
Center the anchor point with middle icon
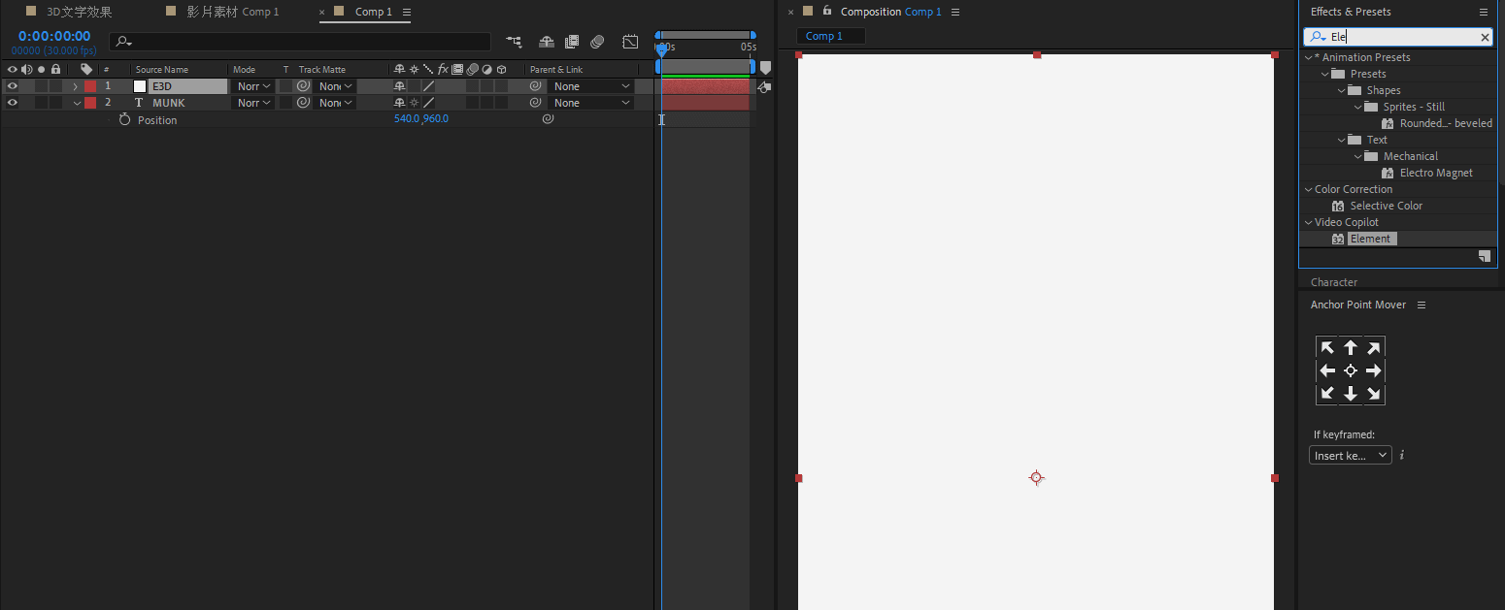1351,370
